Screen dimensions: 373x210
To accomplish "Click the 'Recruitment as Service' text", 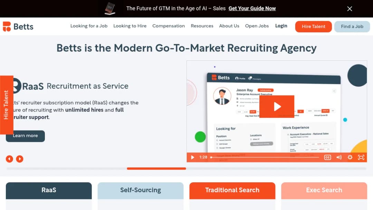I will [87, 86].
